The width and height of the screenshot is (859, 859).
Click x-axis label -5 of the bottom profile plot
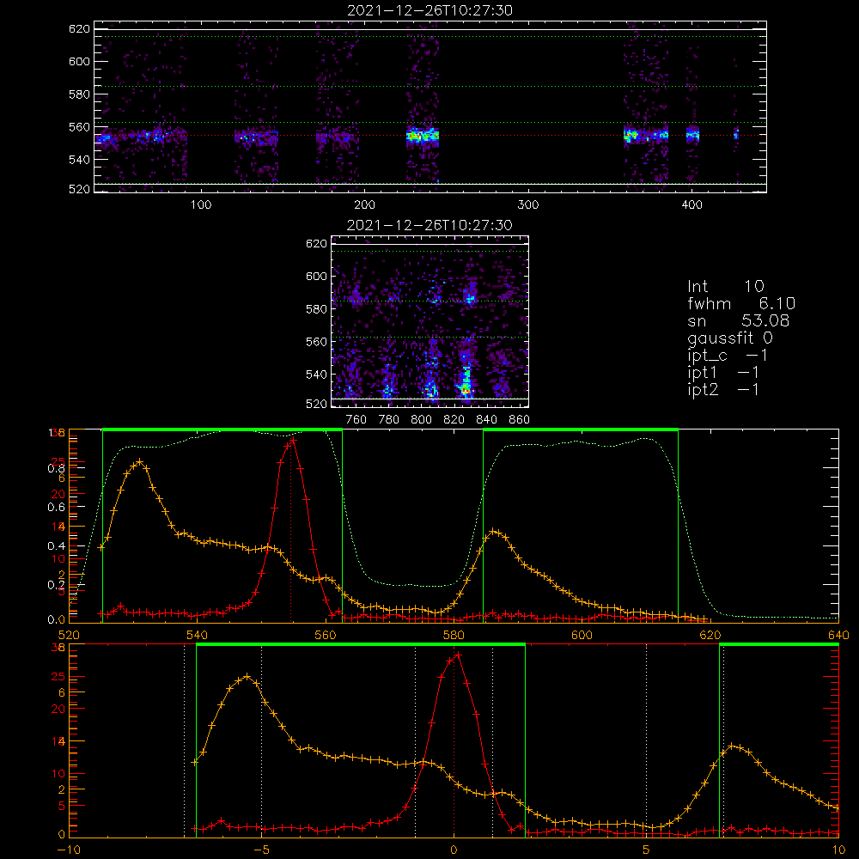(261, 850)
